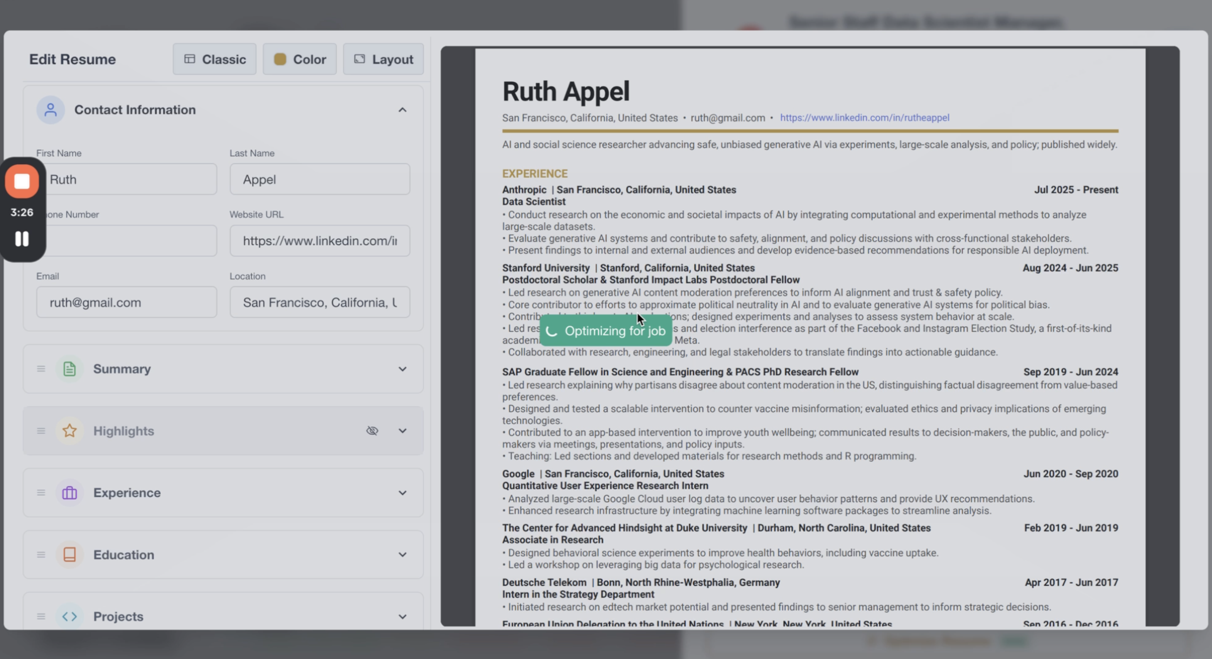Toggle Highlights section visibility eye icon

(x=372, y=431)
